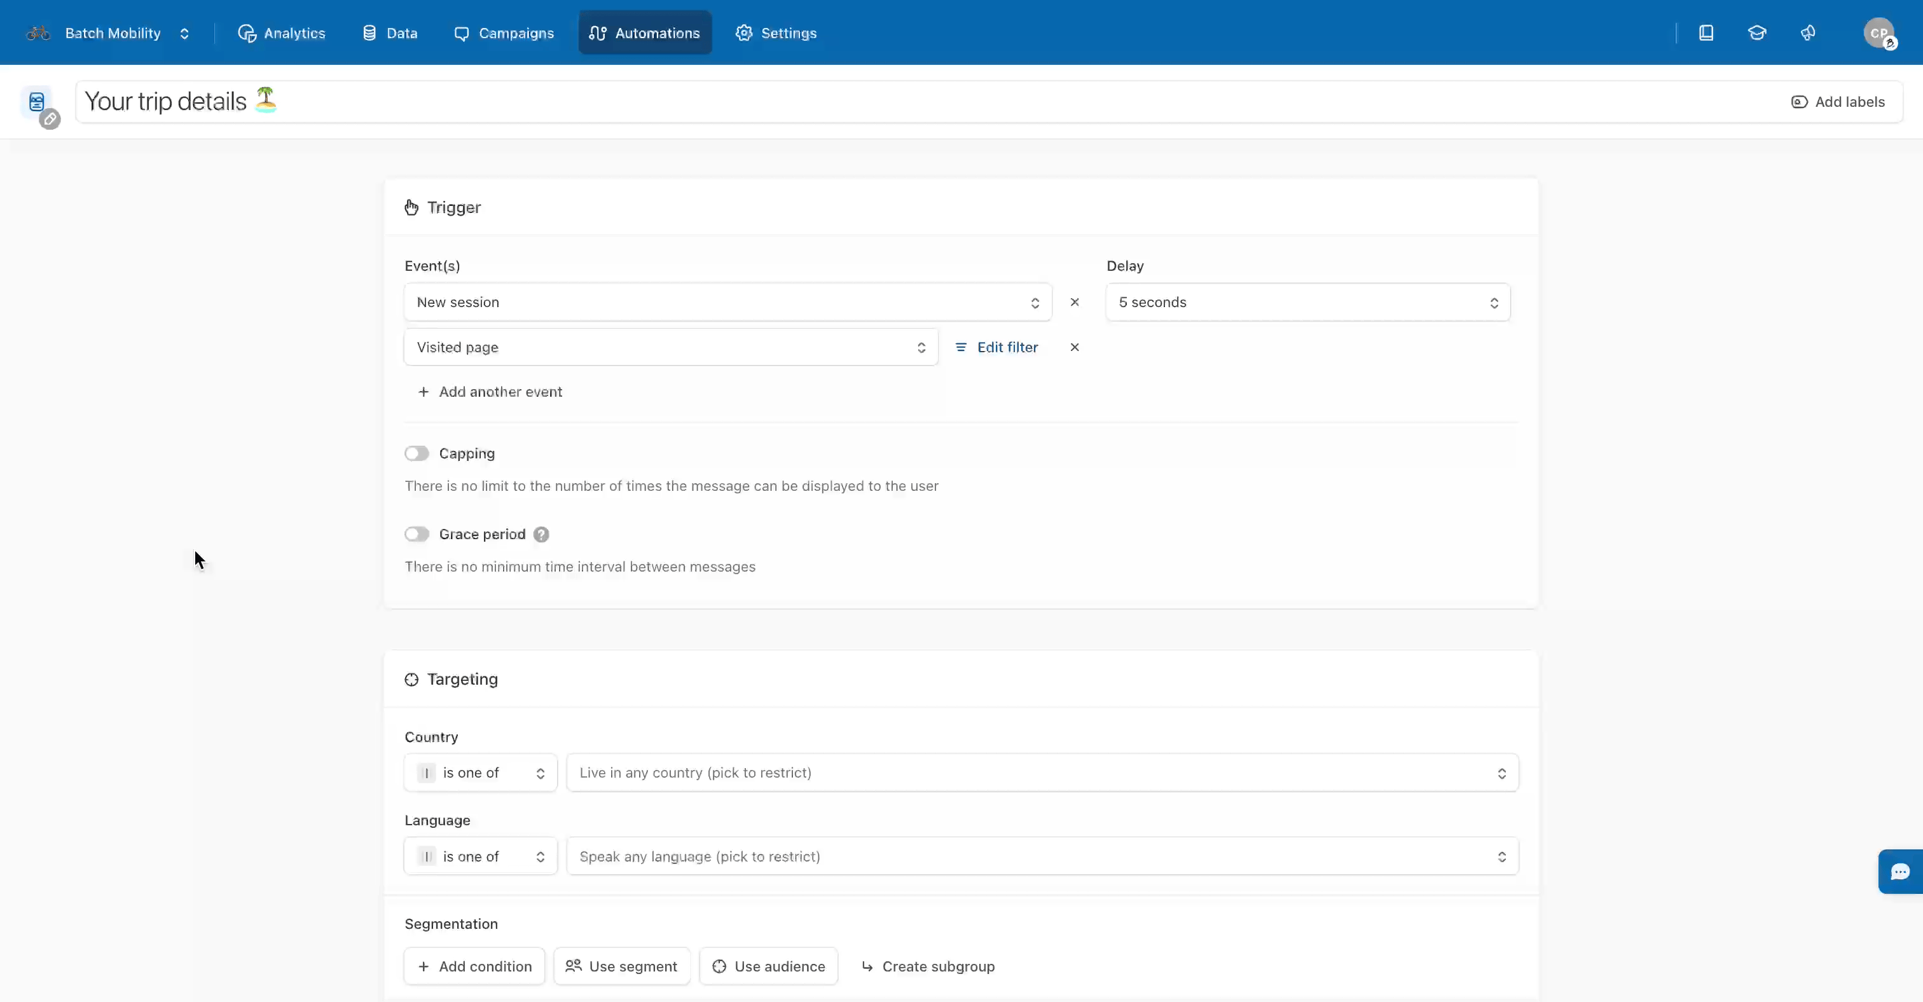The height and width of the screenshot is (1002, 1923).
Task: Remove the Visited page event
Action: pyautogui.click(x=1074, y=347)
